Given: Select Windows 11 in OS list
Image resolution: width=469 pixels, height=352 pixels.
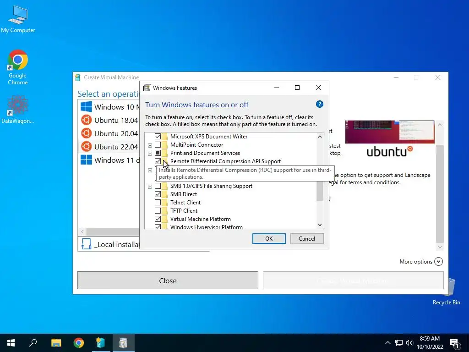Looking at the screenshot, I should click(x=109, y=160).
